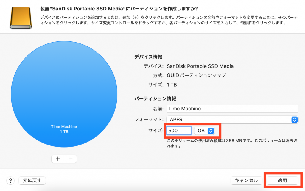Click the dialog title about creating partitions
The width and height of the screenshot is (305, 191).
pyautogui.click(x=119, y=8)
